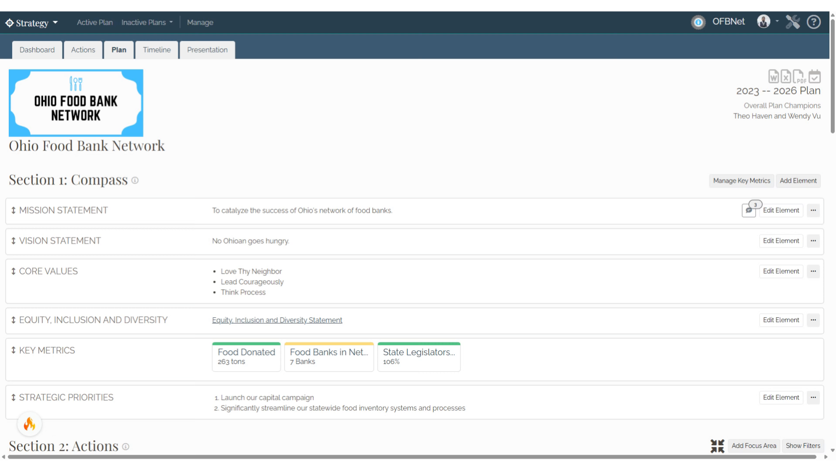The height and width of the screenshot is (470, 836).
Task: Edit the Vision Statement element
Action: click(x=781, y=241)
